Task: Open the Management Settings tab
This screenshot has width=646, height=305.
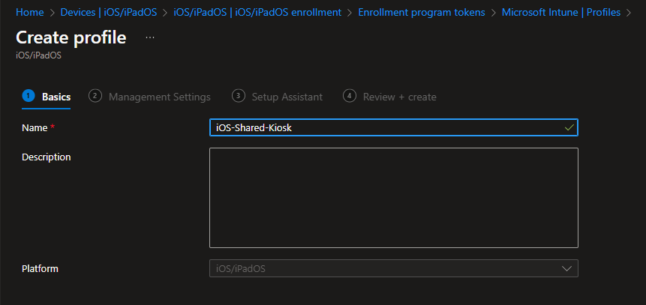Action: (159, 97)
